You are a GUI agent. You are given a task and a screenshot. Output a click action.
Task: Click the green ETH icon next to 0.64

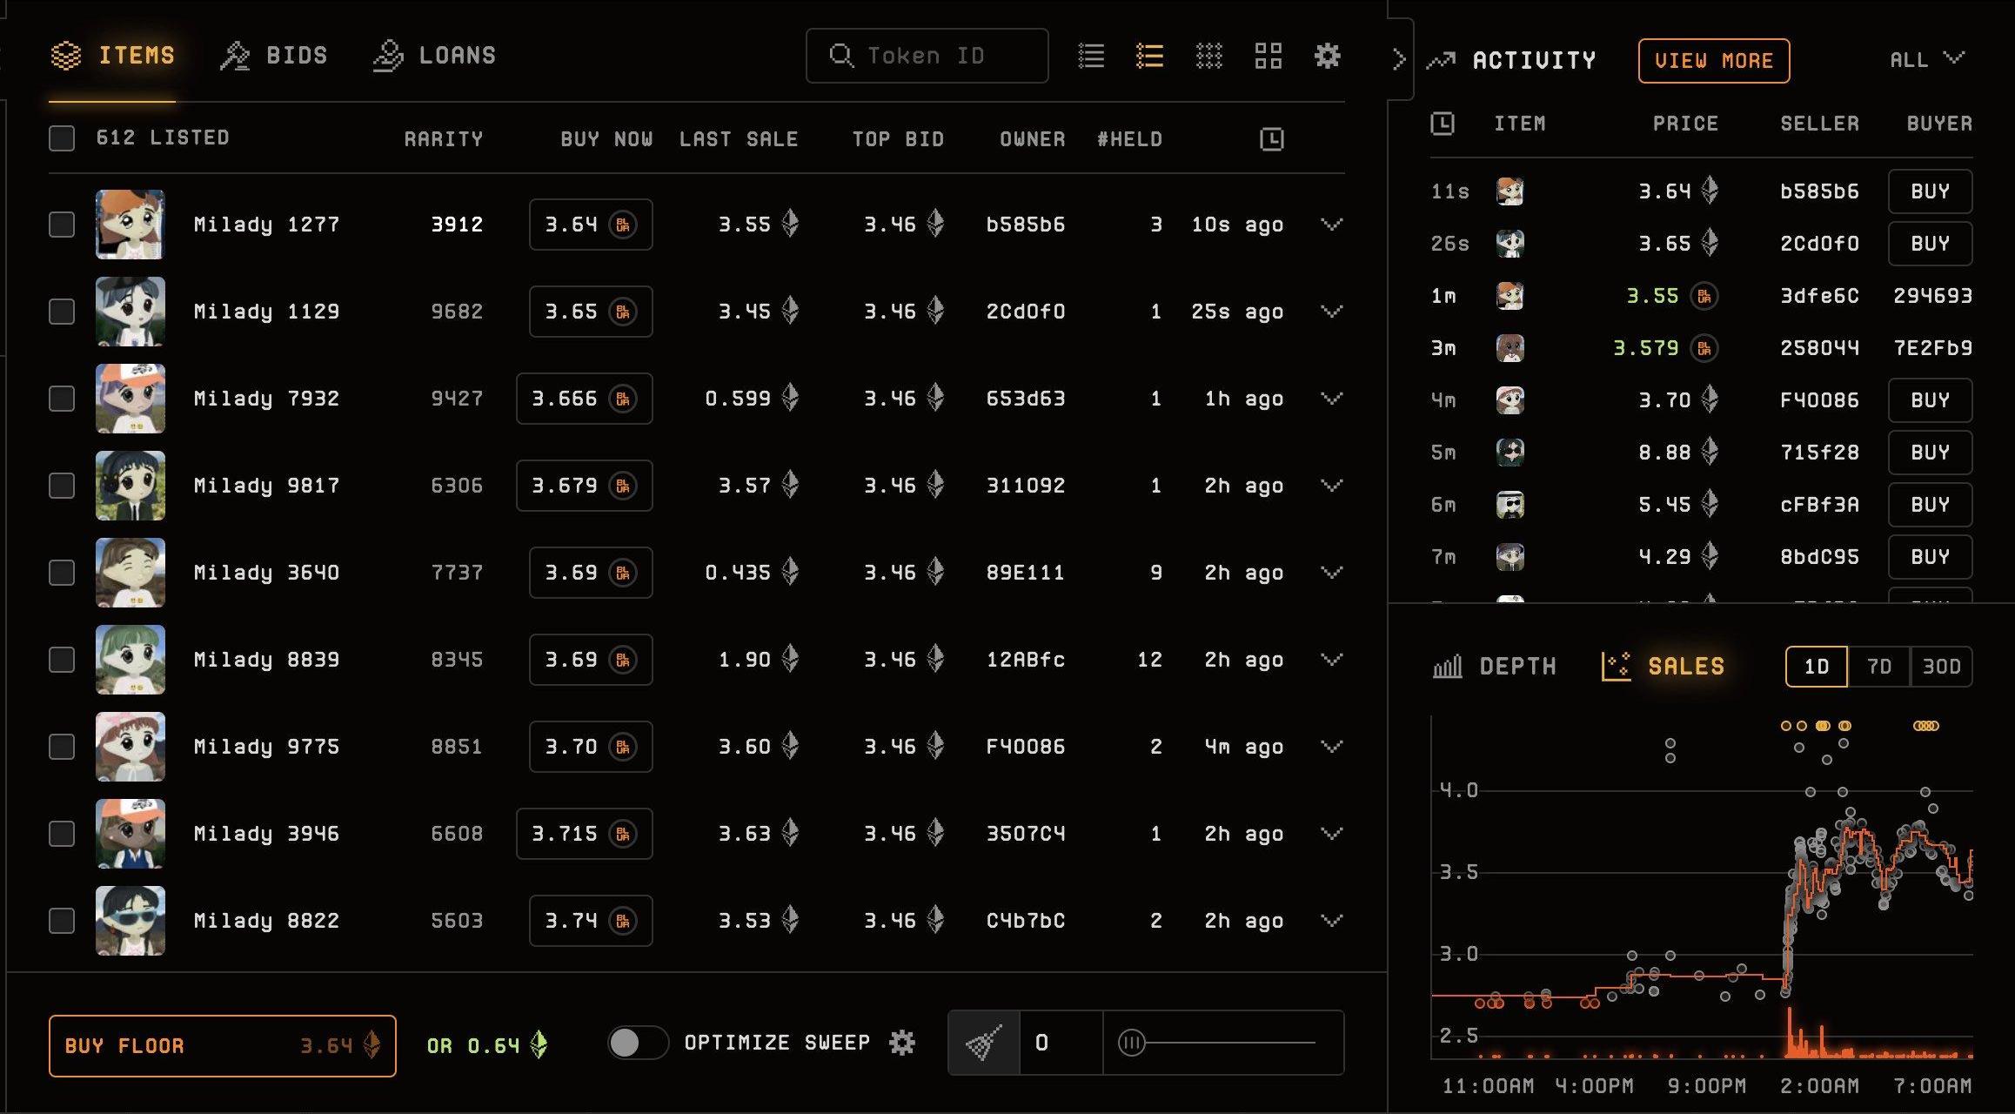coord(539,1044)
